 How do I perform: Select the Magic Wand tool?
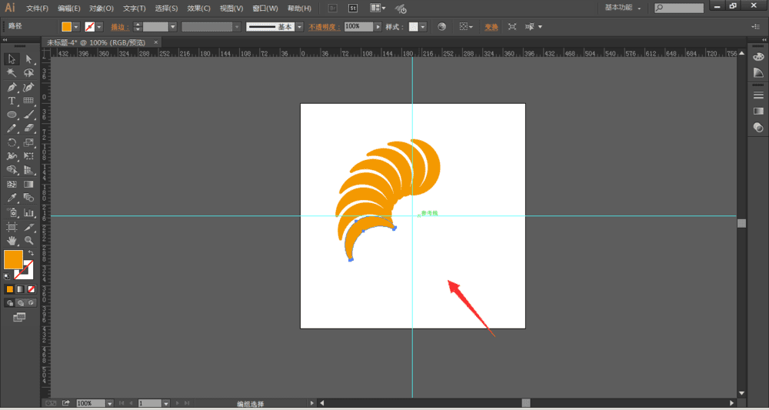coord(12,73)
